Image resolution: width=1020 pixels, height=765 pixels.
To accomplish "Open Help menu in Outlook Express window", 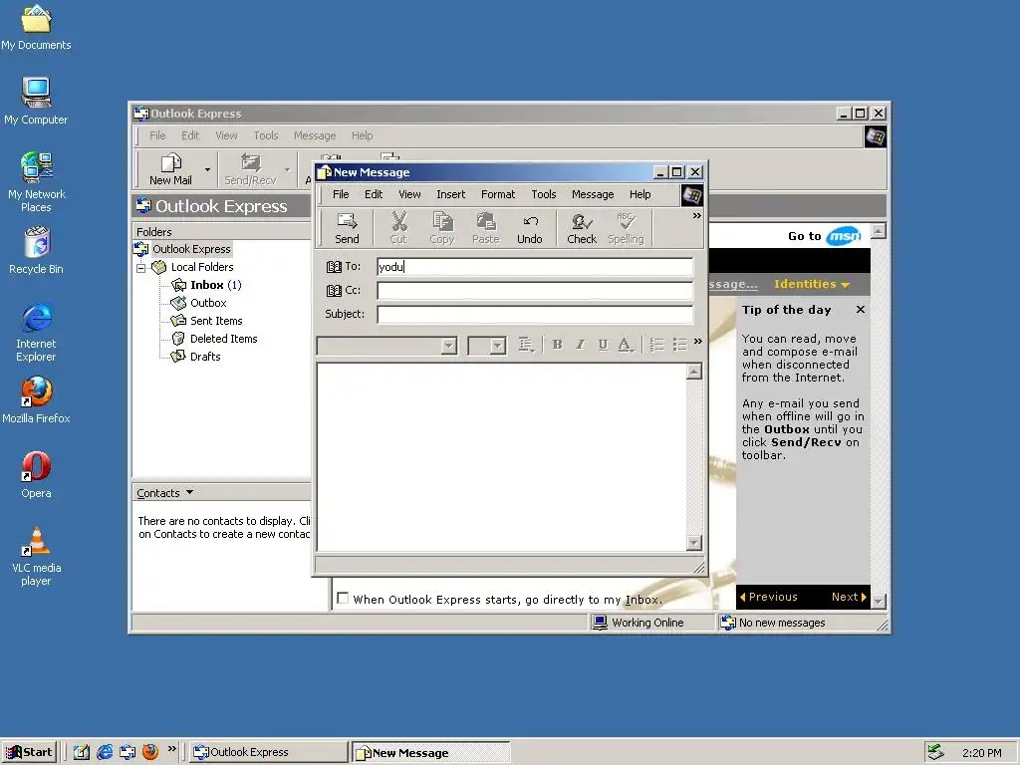I will tap(363, 135).
